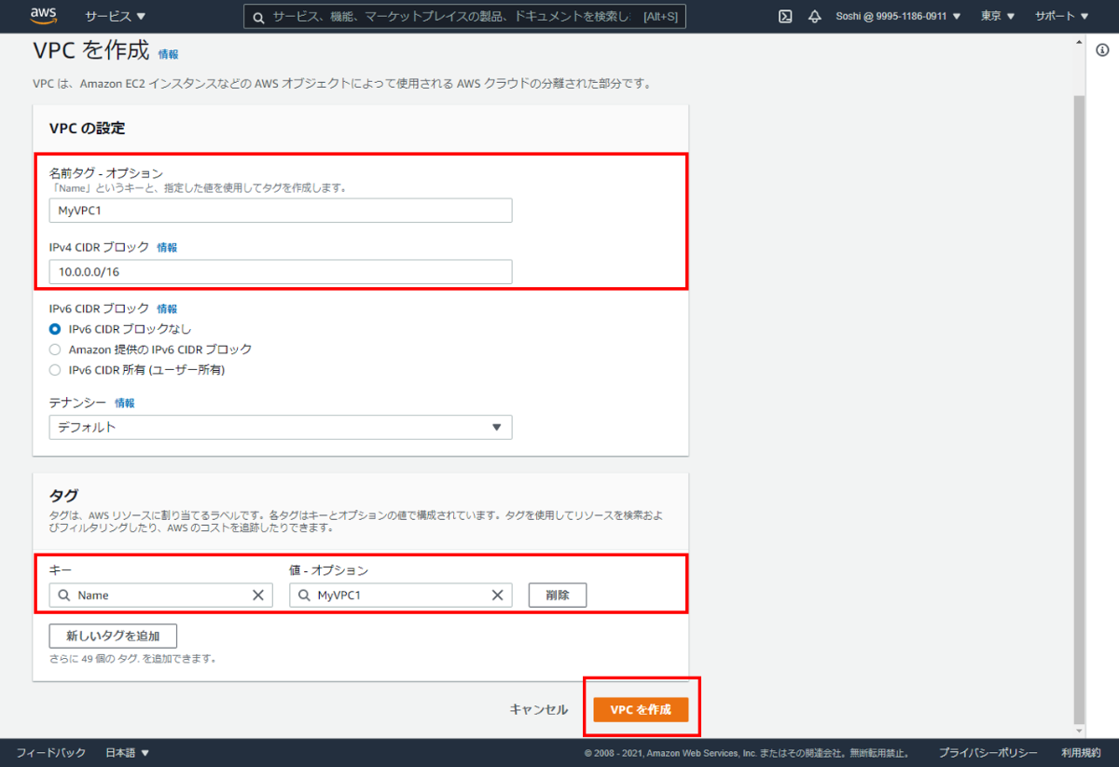Open the テナンシー dropdown デフォルト
This screenshot has height=767, width=1119.
281,427
